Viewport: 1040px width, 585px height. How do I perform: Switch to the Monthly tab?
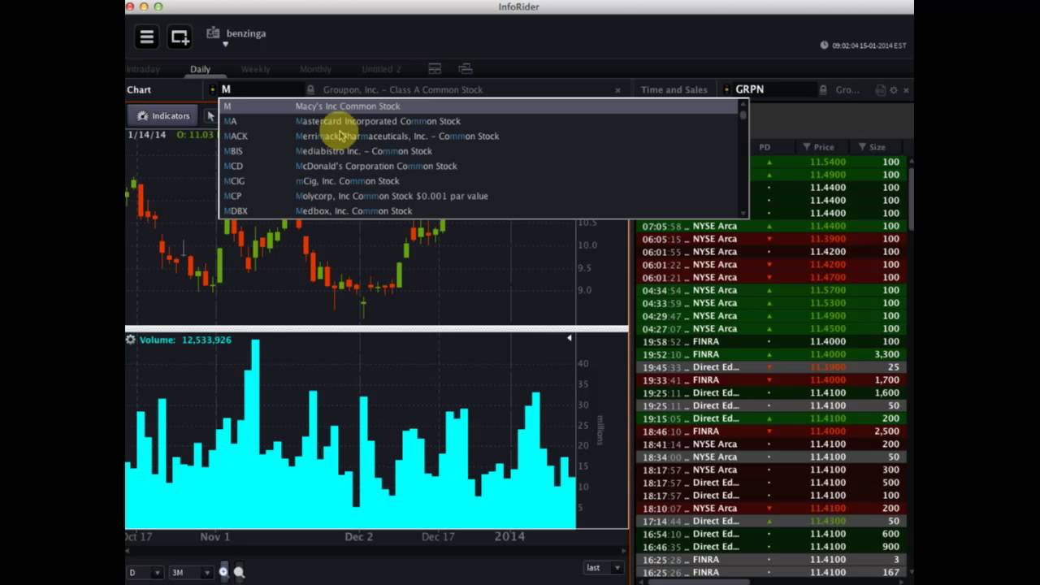315,69
